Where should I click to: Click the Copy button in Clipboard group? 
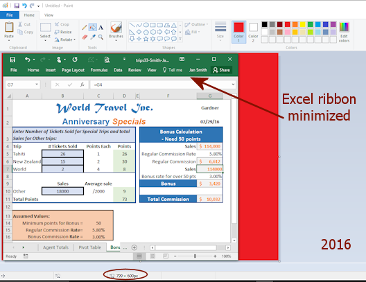26,32
